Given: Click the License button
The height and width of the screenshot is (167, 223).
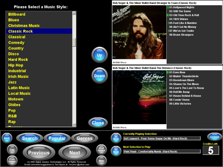Looking at the screenshot, I should (x=215, y=137).
